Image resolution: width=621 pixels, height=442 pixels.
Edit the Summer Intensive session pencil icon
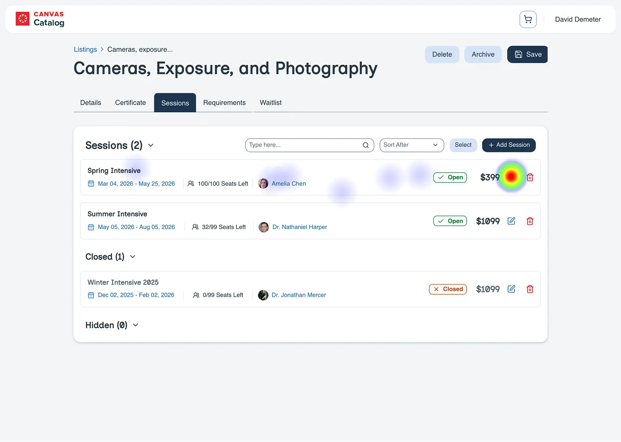511,221
